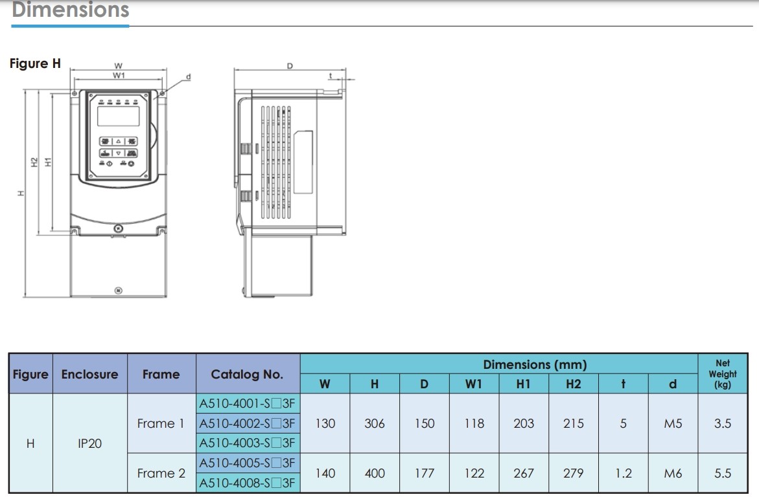Click the "M6" cell in the d column
This screenshot has height=497, width=759.
(673, 473)
